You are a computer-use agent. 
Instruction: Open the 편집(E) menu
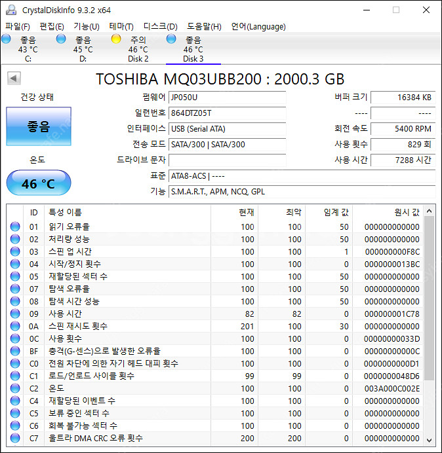point(52,27)
